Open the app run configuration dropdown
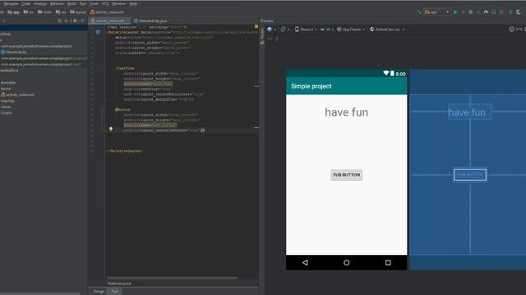Image resolution: width=526 pixels, height=295 pixels. coord(436,12)
